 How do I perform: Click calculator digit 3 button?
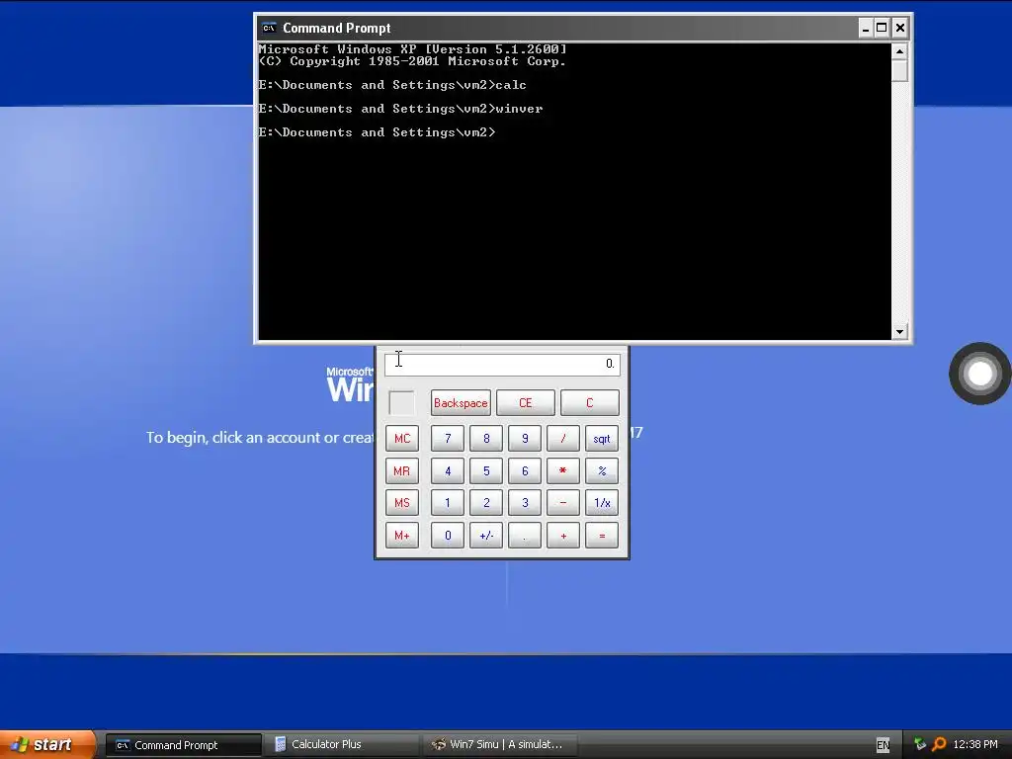click(525, 503)
